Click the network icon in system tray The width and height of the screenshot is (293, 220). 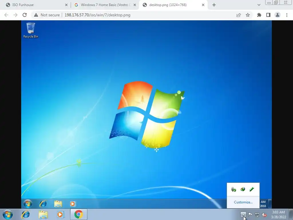pyautogui.click(x=257, y=215)
